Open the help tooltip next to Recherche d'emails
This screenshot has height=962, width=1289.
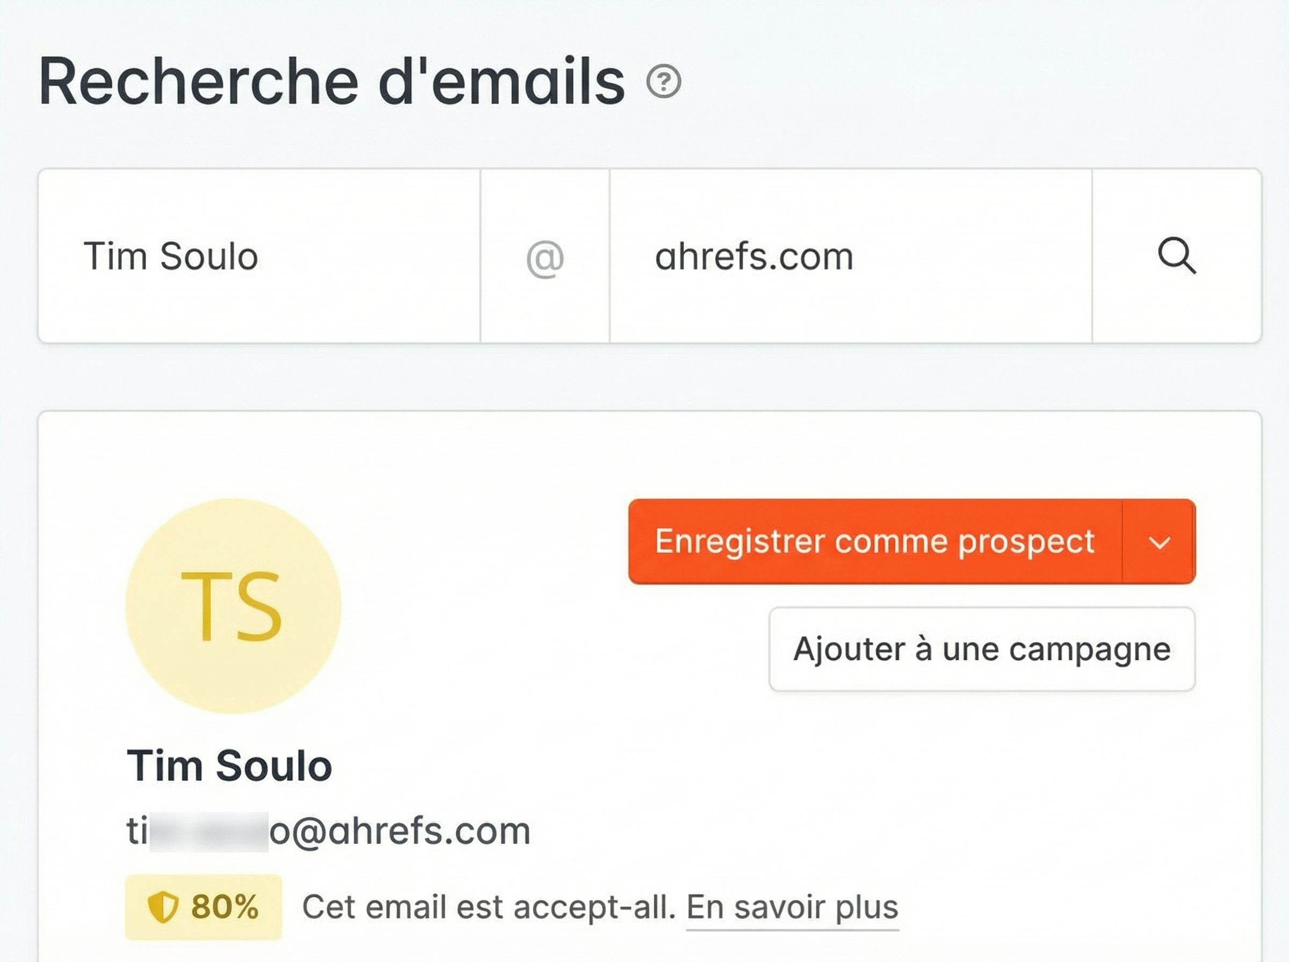[x=663, y=80]
